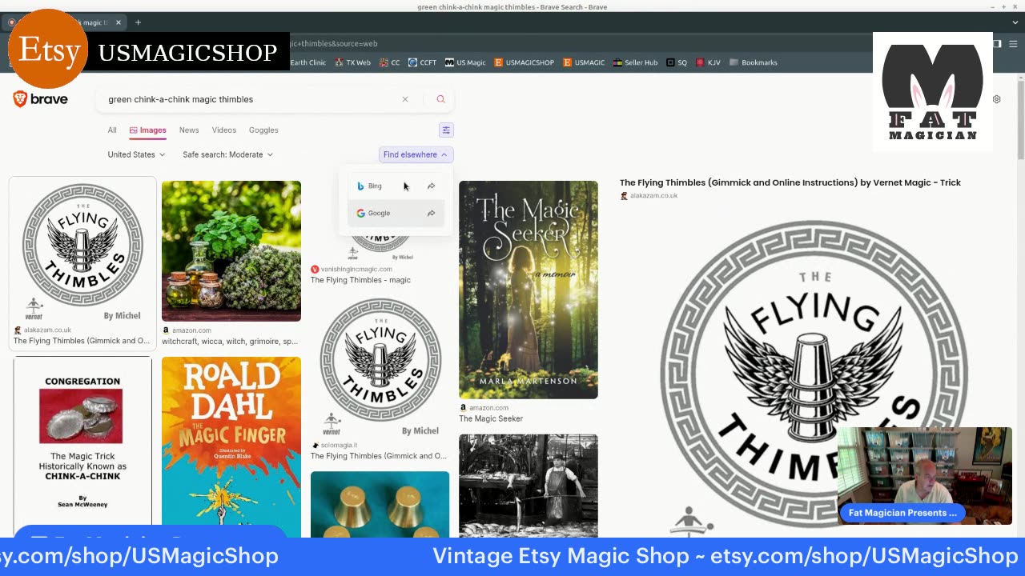The width and height of the screenshot is (1025, 576).
Task: Open the Goggles tab
Action: pyautogui.click(x=263, y=130)
